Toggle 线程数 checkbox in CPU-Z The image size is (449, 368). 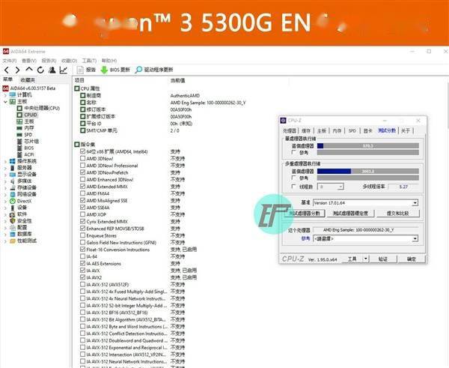[293, 187]
